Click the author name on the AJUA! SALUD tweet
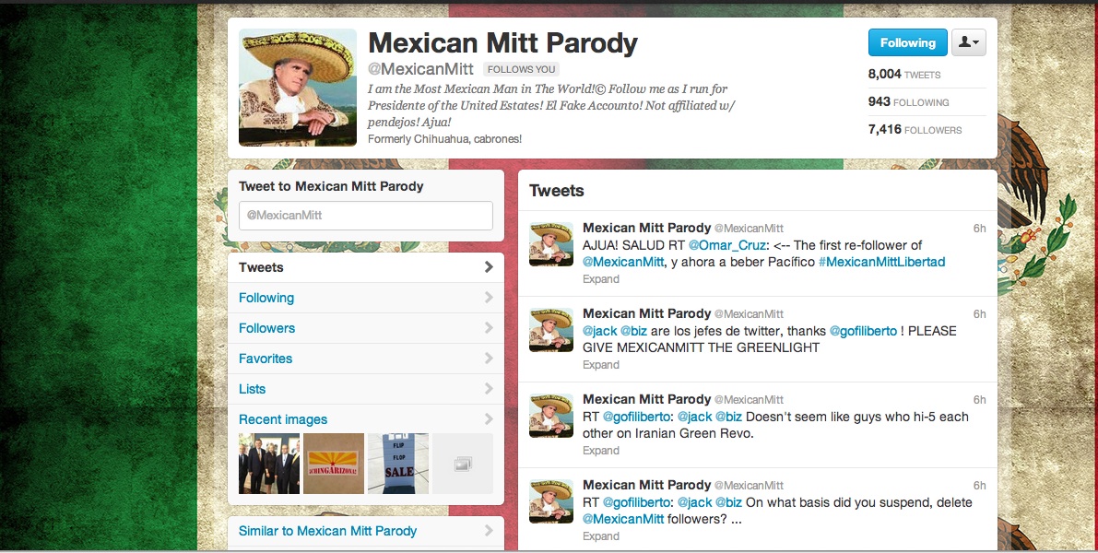 click(646, 229)
